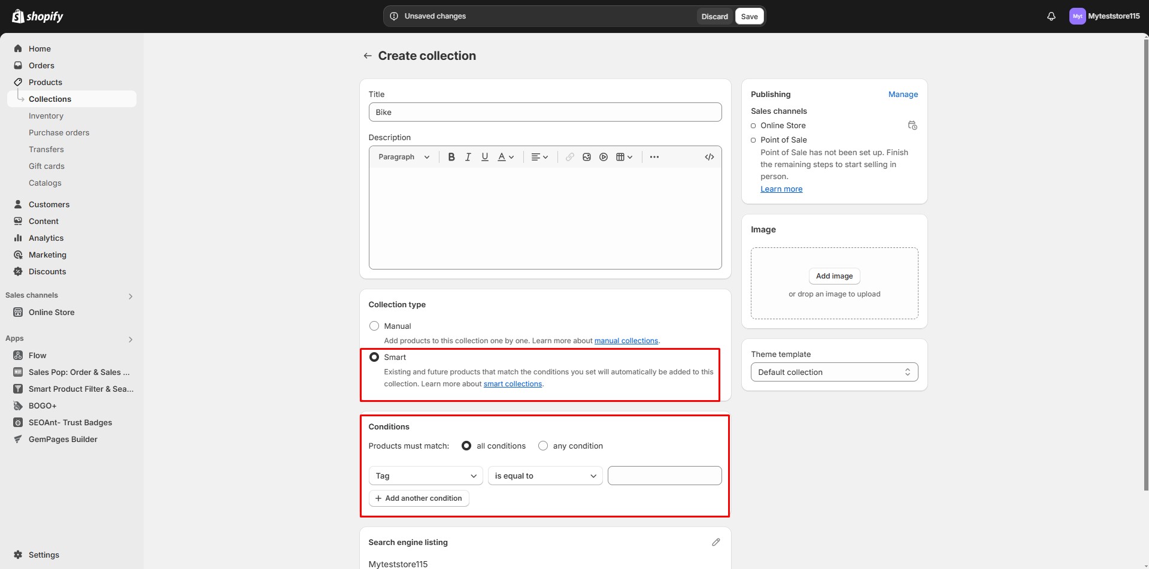Click the insert video icon in editor

[604, 157]
